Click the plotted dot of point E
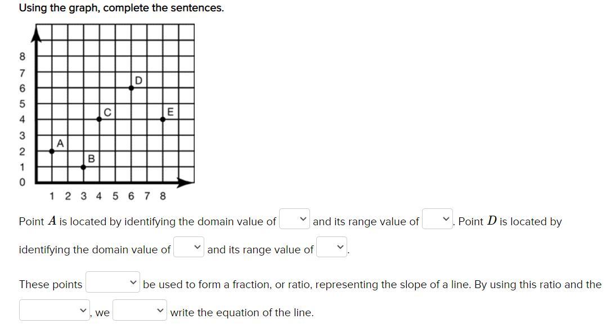 [x=163, y=119]
